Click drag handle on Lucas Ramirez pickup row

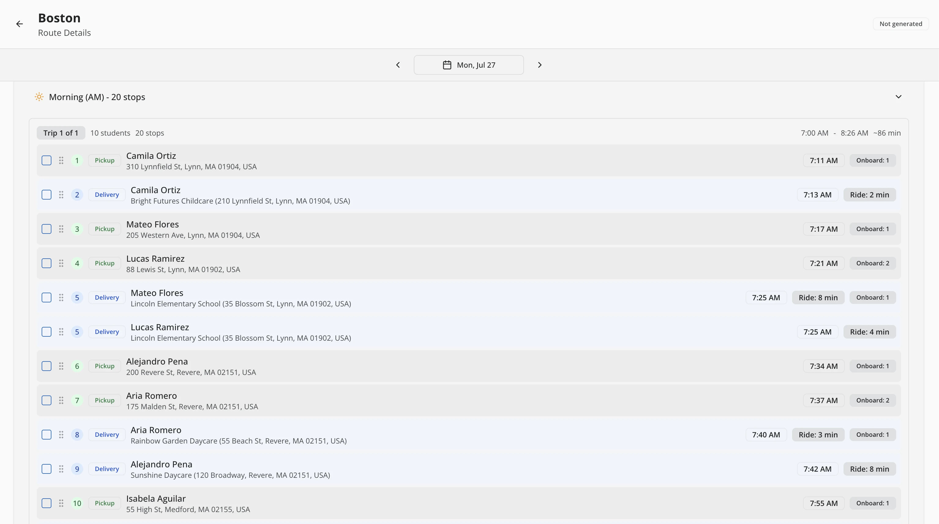[x=61, y=263]
